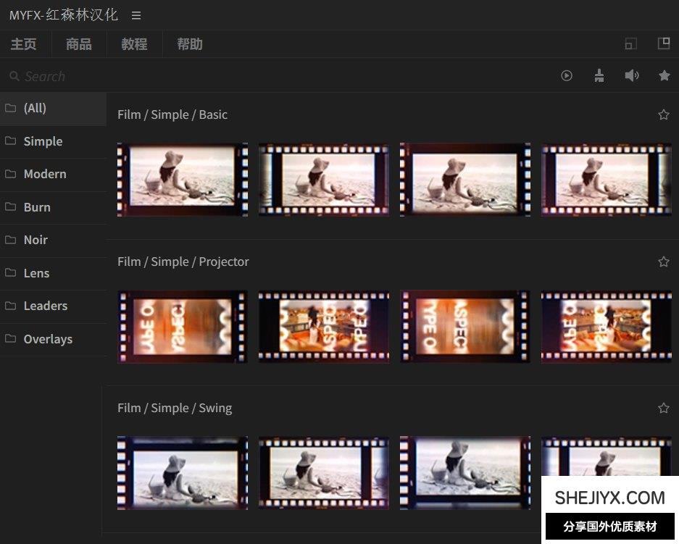Show favorites with the filled star
This screenshot has height=544, width=679.
tap(664, 75)
